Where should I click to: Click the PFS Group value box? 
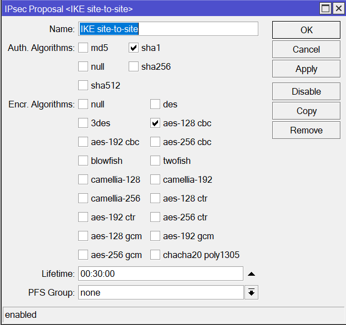161,292
